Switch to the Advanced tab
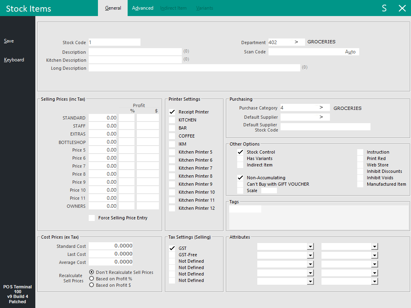This screenshot has height=308, width=411. (x=142, y=8)
